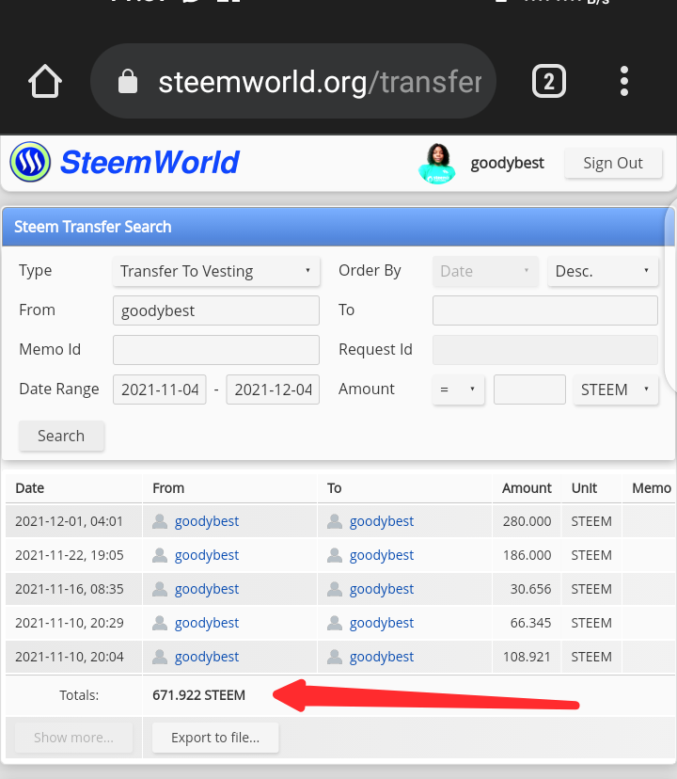Screen dimensions: 677x779
Task: Click From user icon in 2021-11-16 row
Action: (x=160, y=589)
